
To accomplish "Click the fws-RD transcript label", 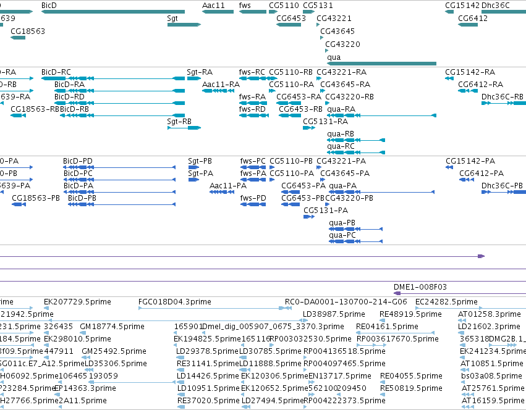I will [x=252, y=109].
